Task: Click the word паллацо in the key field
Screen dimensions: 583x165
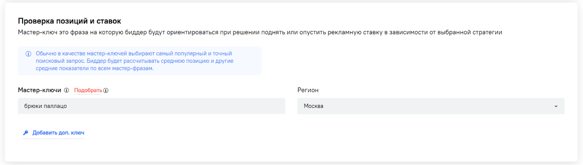Action: coord(56,106)
